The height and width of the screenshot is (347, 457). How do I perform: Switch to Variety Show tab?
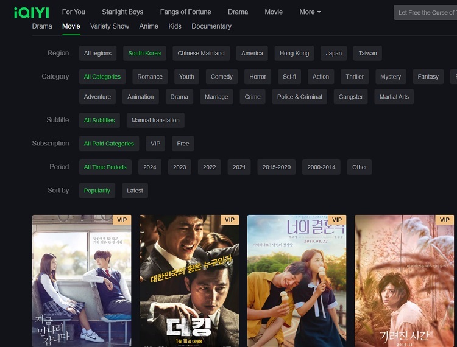pyautogui.click(x=110, y=26)
